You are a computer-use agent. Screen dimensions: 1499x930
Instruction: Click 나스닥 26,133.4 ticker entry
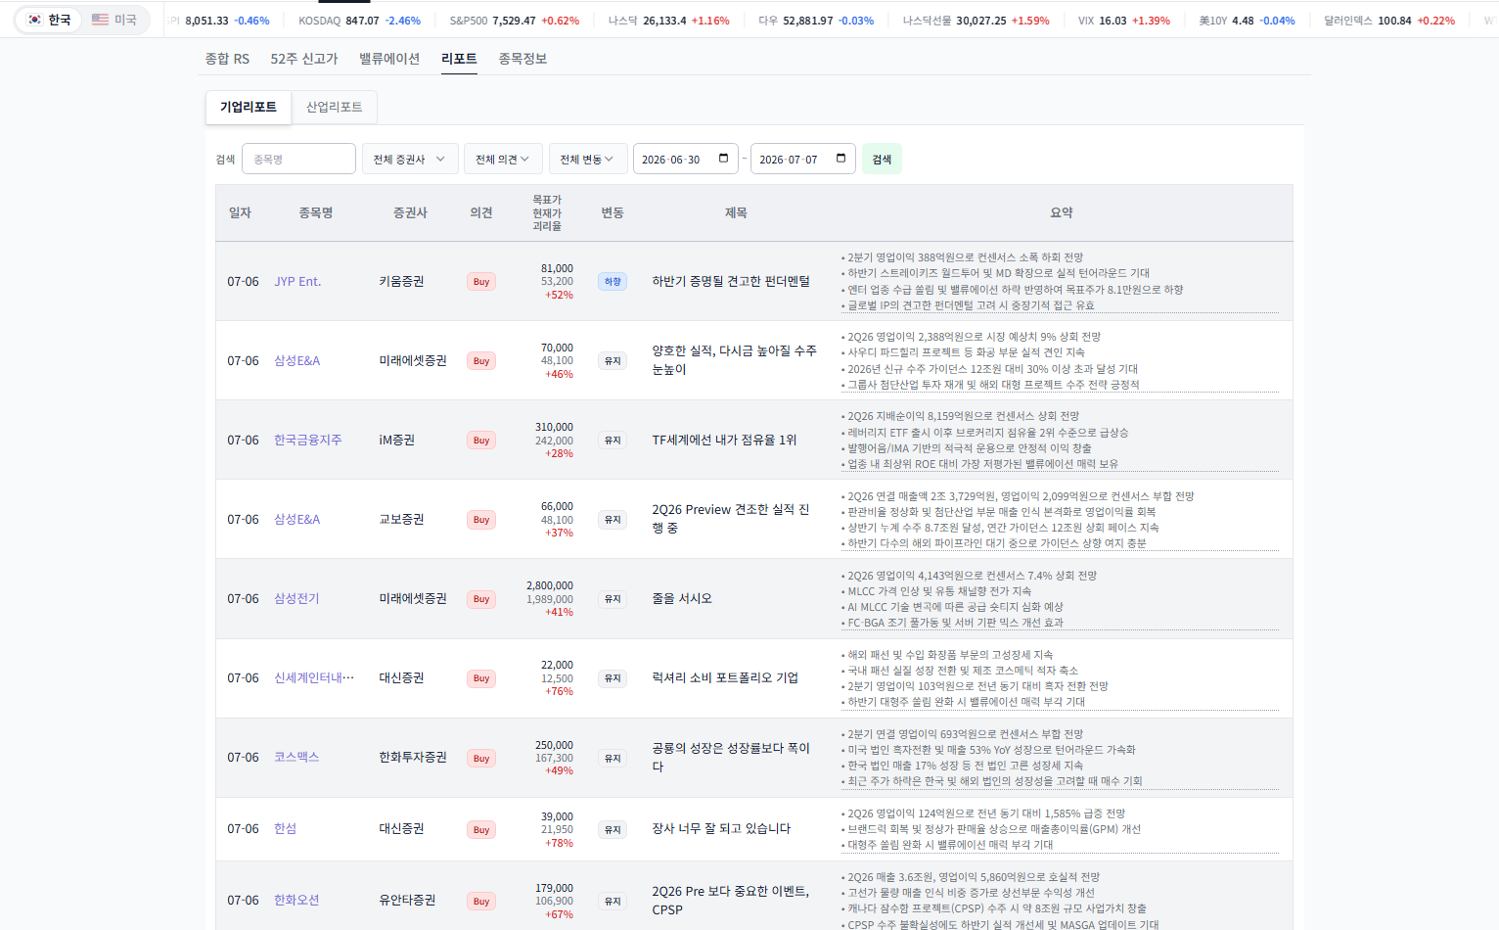tap(668, 21)
